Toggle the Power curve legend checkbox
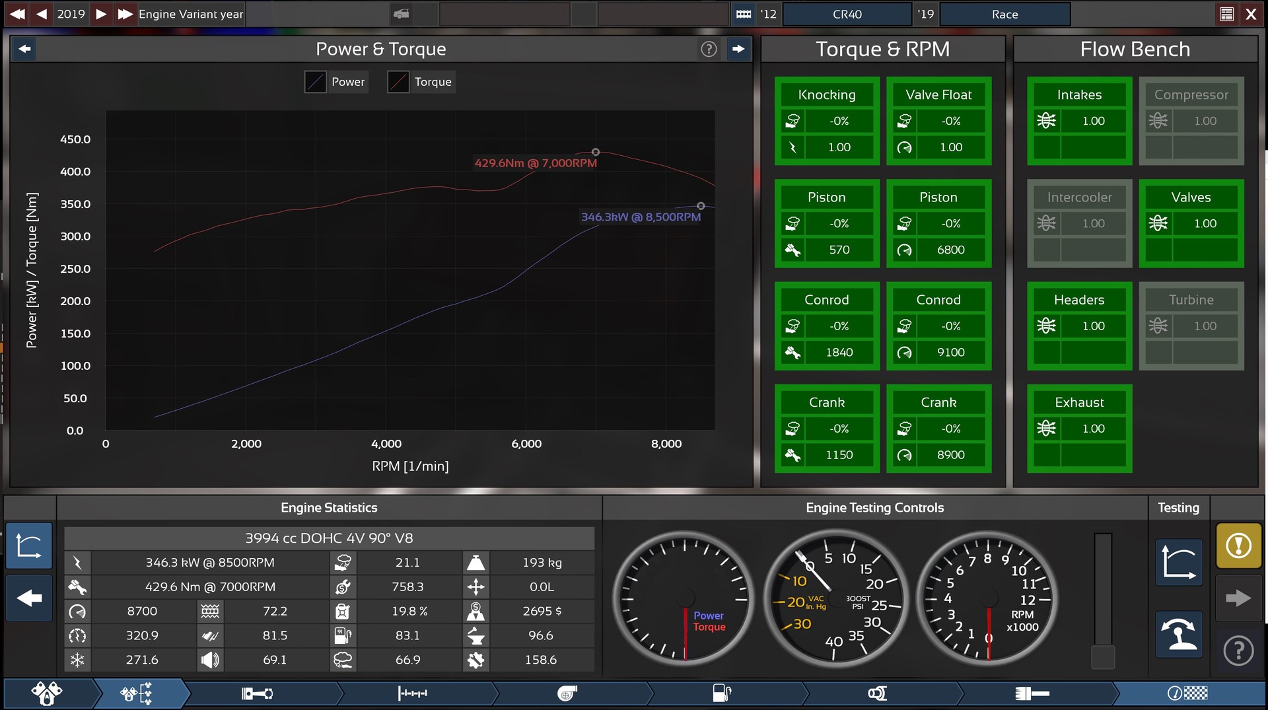1268x710 pixels. [316, 82]
